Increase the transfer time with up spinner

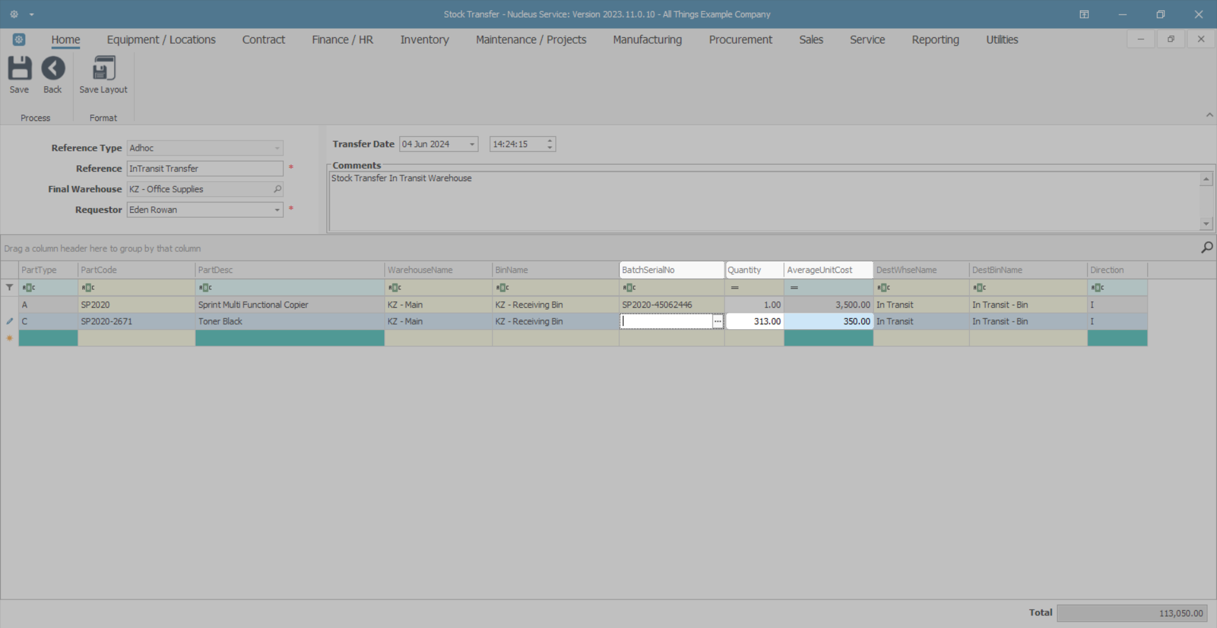[550, 141]
